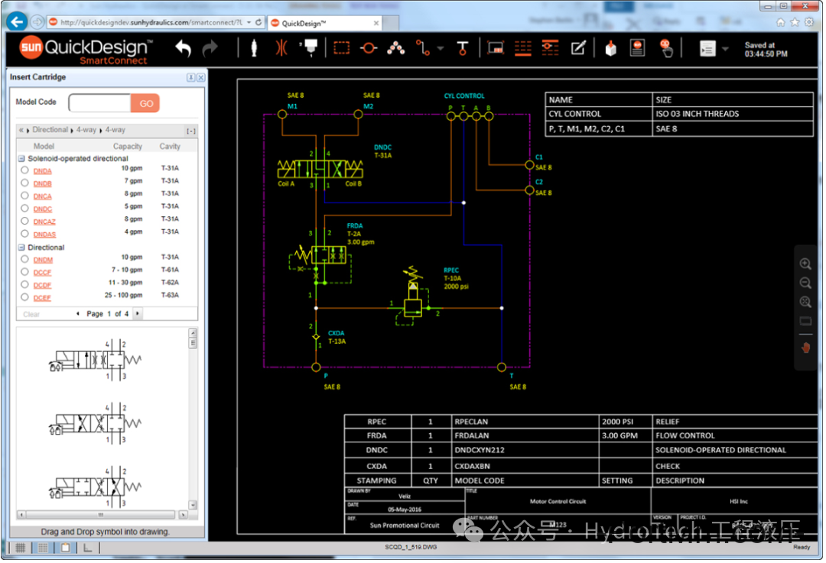Choose the DCCF radio button
The image size is (826, 563).
point(25,272)
